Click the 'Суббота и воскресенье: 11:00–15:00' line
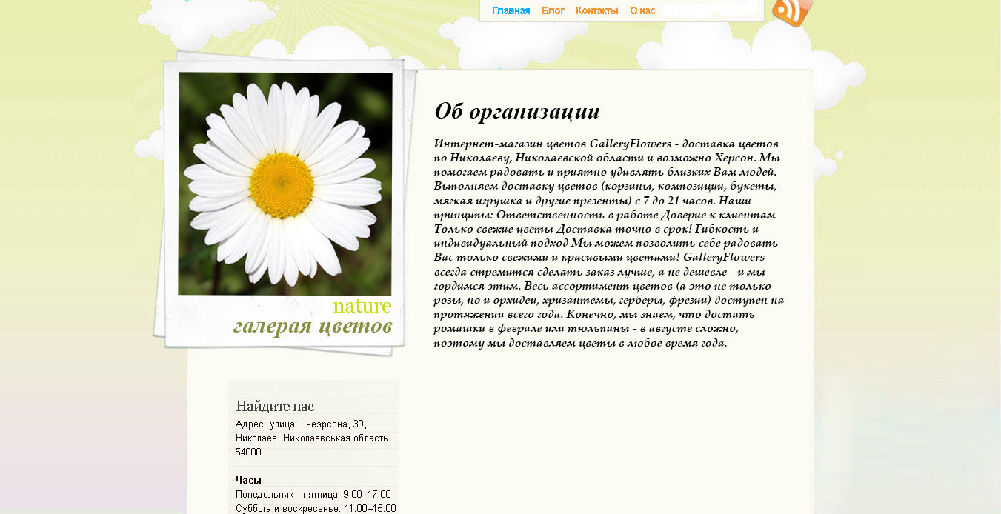The height and width of the screenshot is (514, 1001). 316,508
